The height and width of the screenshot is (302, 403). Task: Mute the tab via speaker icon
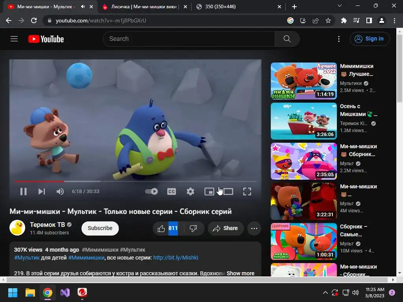tap(83, 7)
